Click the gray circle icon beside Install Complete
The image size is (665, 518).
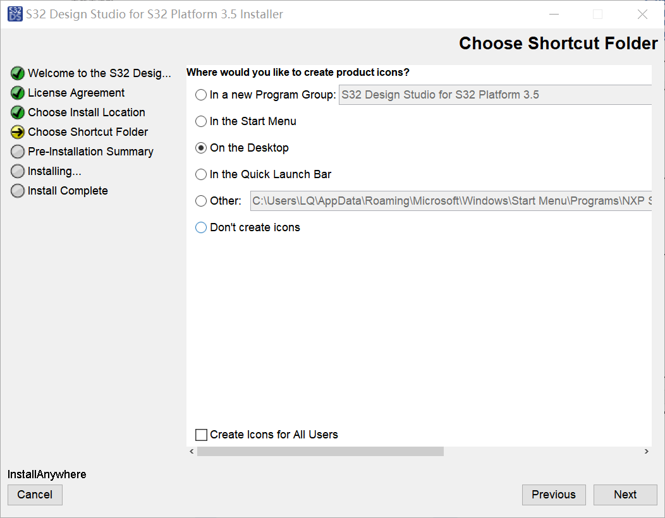[18, 191]
